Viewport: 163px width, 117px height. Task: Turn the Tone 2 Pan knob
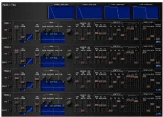coord(69,55)
